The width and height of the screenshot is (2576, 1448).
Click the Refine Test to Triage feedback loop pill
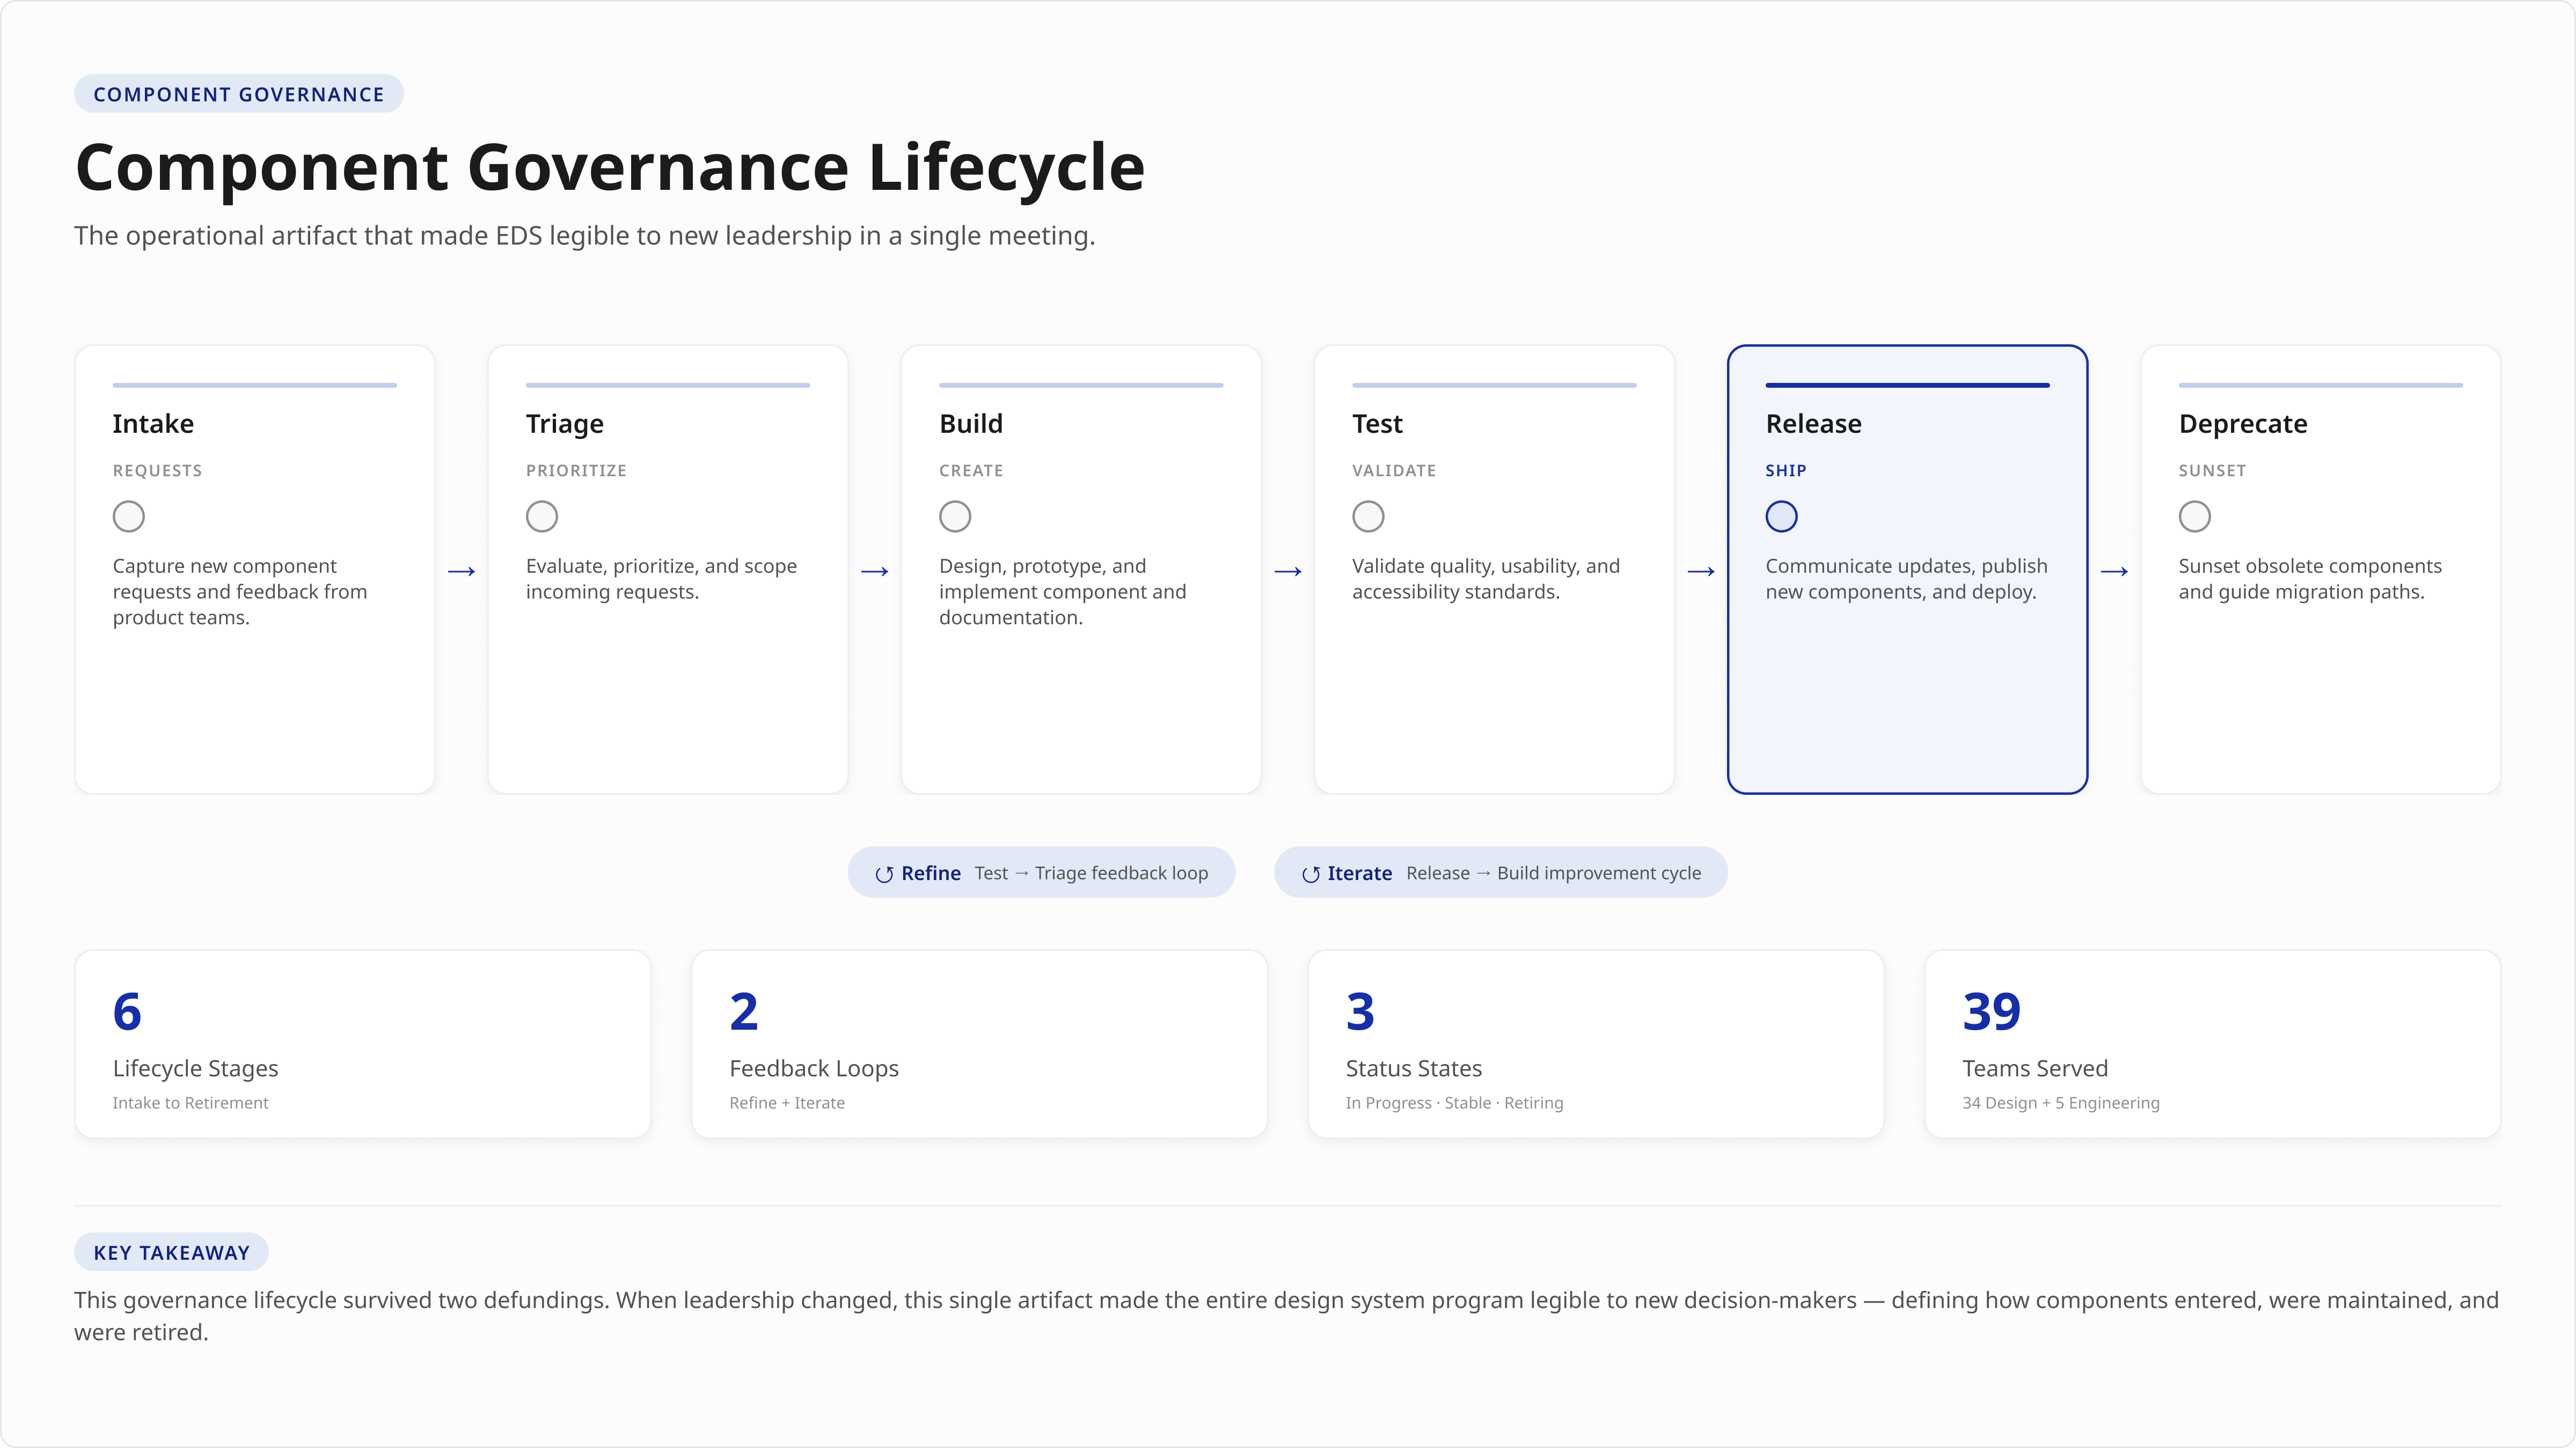tap(1041, 871)
